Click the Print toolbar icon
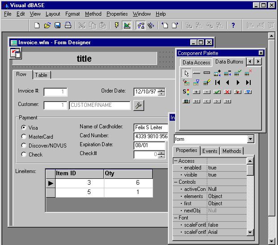 (x=68, y=25)
